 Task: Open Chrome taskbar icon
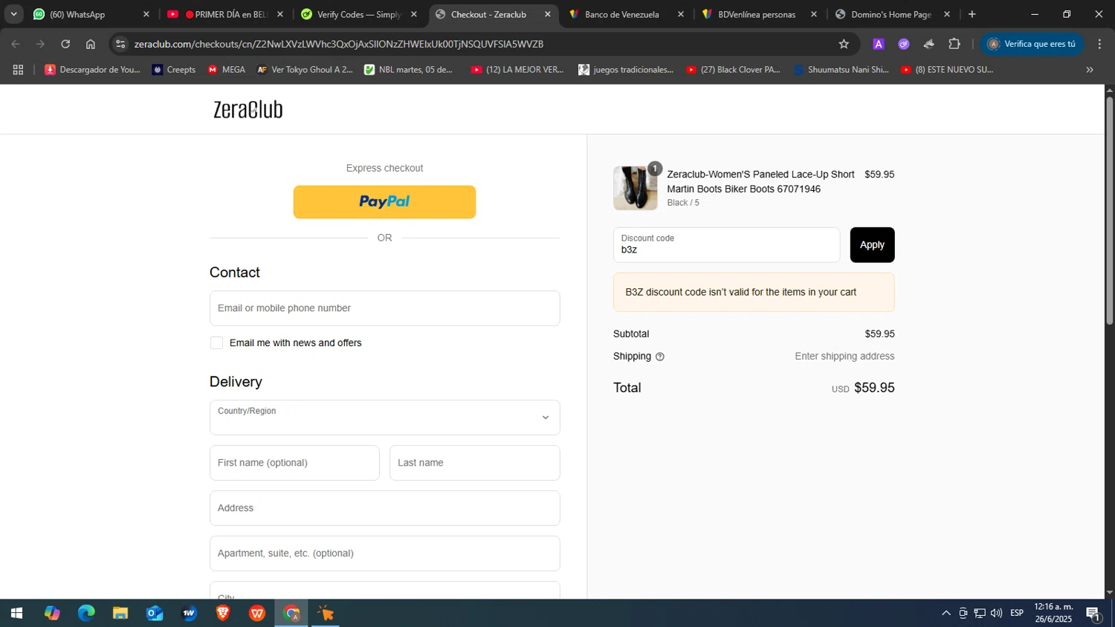click(x=291, y=614)
